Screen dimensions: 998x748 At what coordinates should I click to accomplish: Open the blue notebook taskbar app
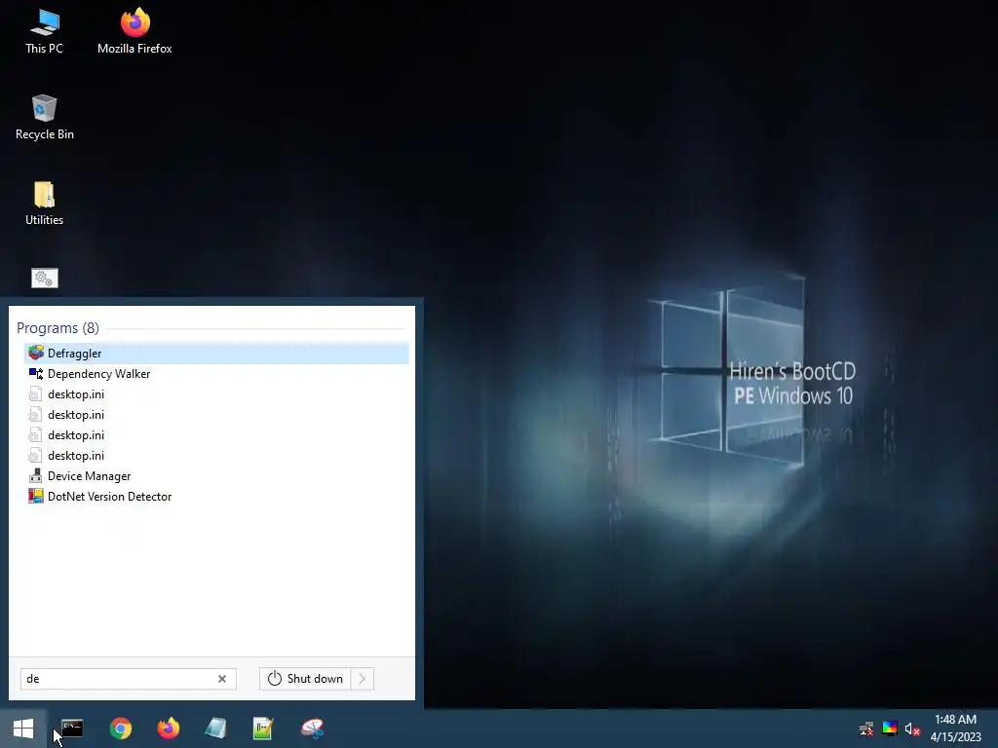point(215,729)
